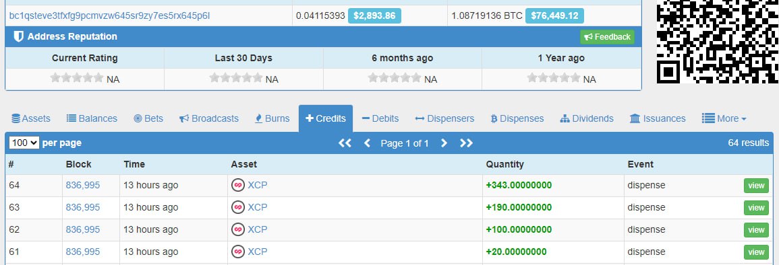779x265 pixels.
Task: Open XCP asset link in row 63
Action: tap(258, 207)
